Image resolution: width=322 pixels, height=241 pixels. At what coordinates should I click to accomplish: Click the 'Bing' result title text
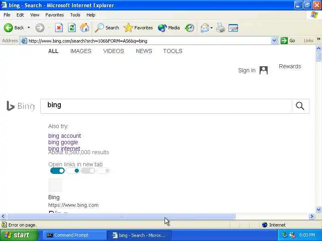54,197
